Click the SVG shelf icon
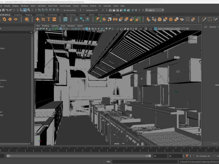This screenshot has width=219, height=164. pyautogui.click(x=54, y=19)
